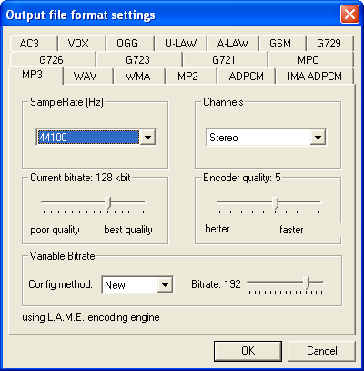Screen dimensions: 364x371
Task: Open the U-LAW tab
Action: [x=181, y=44]
